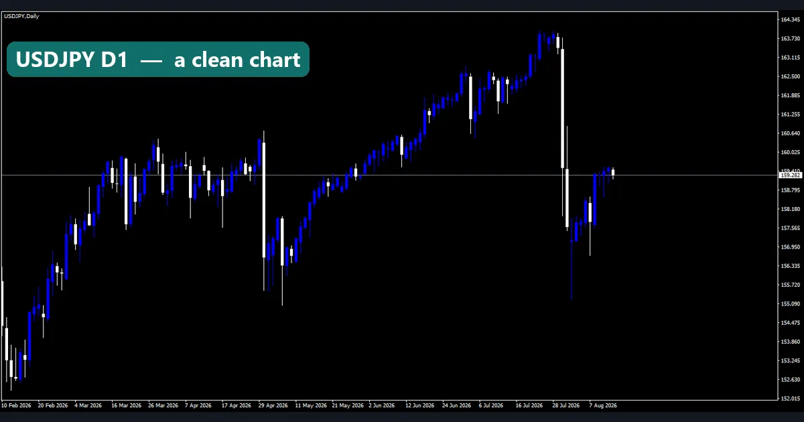Click the 163.730 price level
This screenshot has height=422, width=804.
791,39
